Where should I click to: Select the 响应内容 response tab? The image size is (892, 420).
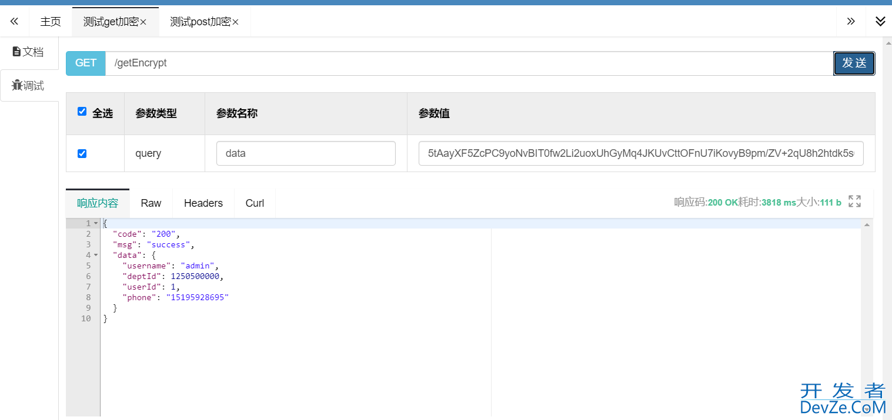point(98,203)
